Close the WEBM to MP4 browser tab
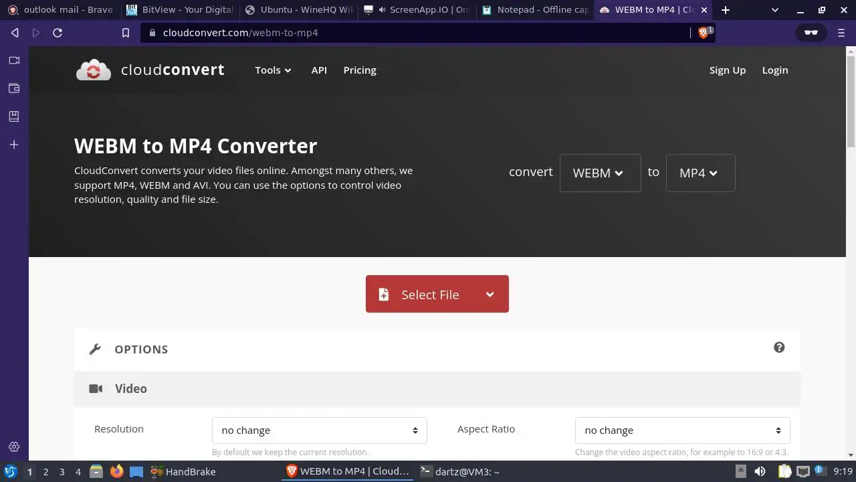 pyautogui.click(x=704, y=10)
